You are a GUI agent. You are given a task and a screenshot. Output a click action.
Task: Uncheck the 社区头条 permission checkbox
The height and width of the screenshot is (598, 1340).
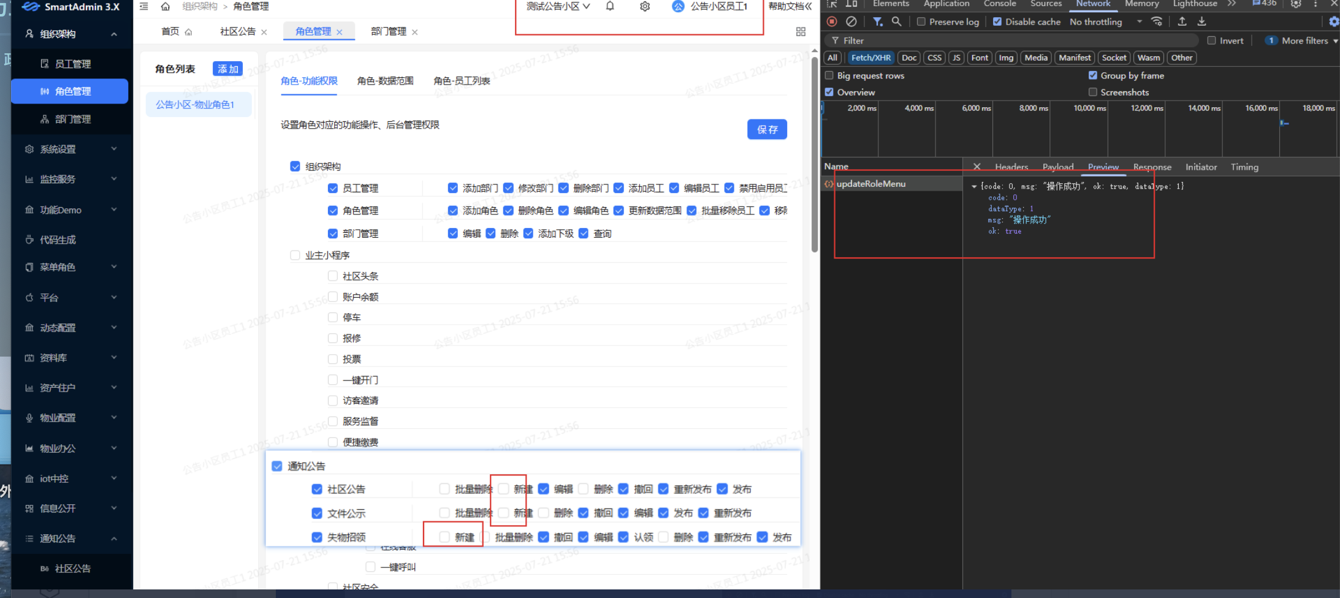tap(333, 276)
